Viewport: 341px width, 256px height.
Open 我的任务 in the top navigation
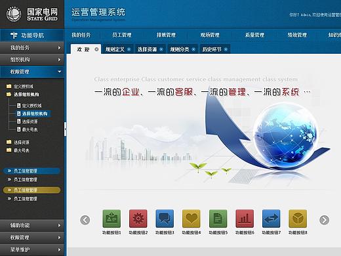[x=81, y=35]
